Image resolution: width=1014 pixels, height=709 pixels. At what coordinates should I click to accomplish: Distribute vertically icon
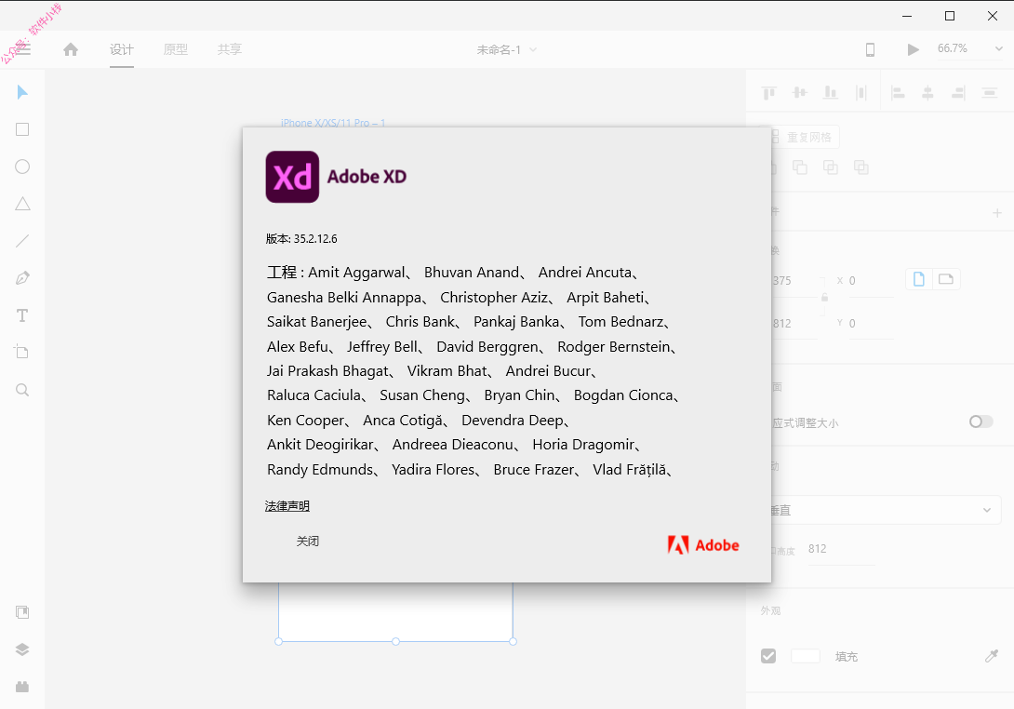(990, 93)
